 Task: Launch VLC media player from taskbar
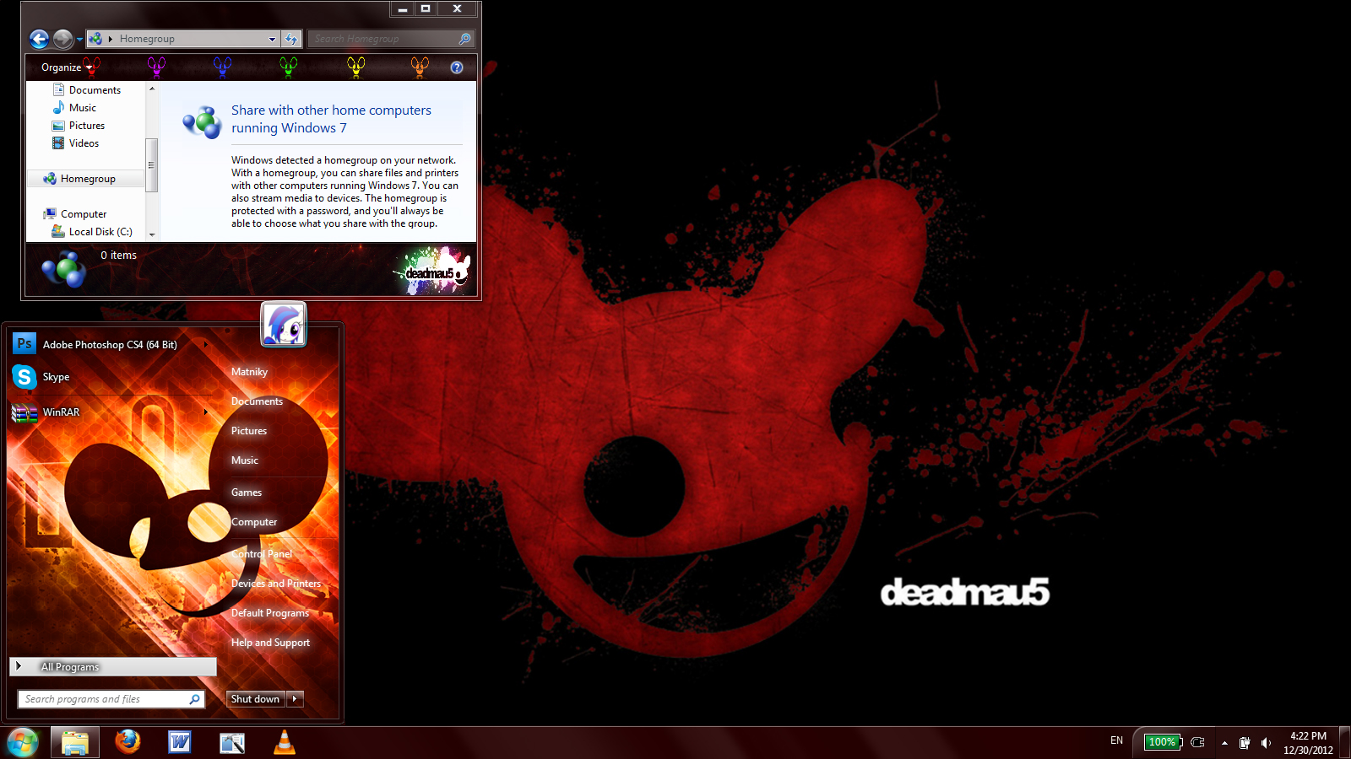pyautogui.click(x=285, y=742)
